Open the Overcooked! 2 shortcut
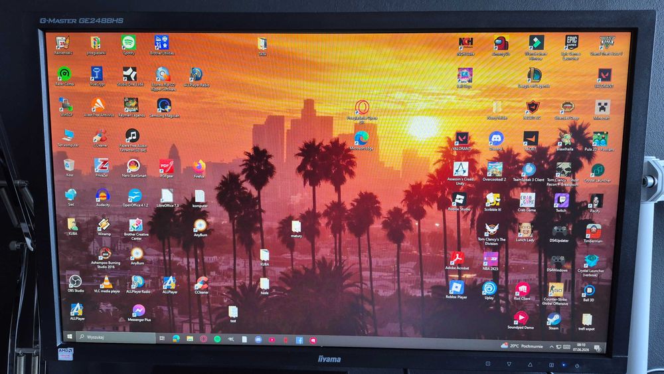The width and height of the screenshot is (664, 374). [494, 171]
